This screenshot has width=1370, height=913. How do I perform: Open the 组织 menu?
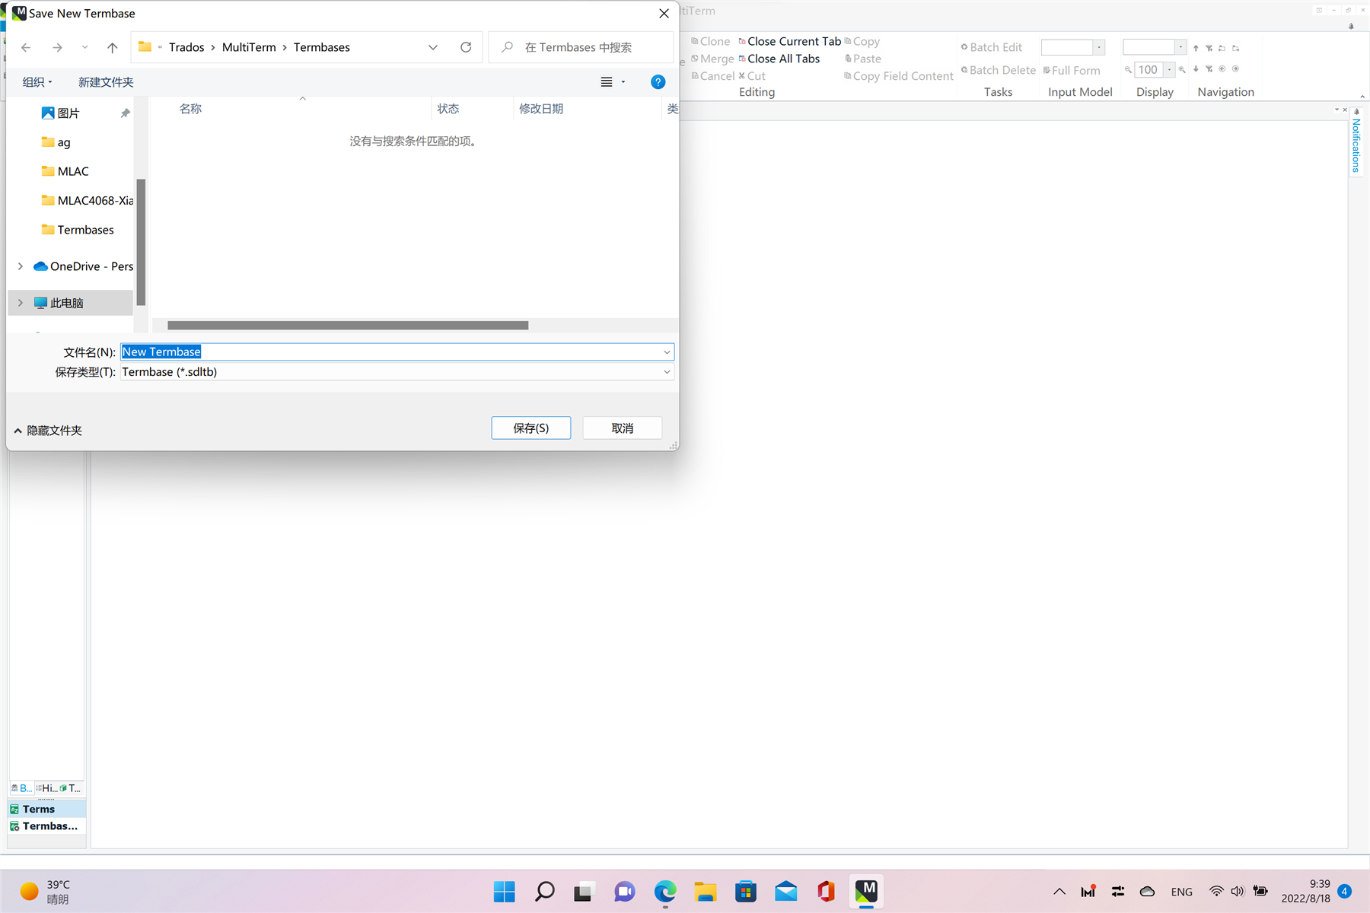[37, 82]
